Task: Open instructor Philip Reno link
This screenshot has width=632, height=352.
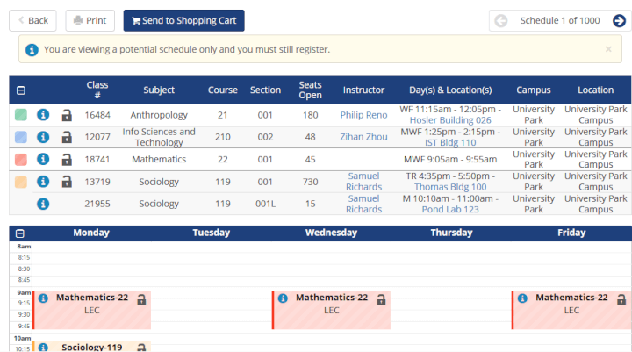Action: pyautogui.click(x=363, y=115)
